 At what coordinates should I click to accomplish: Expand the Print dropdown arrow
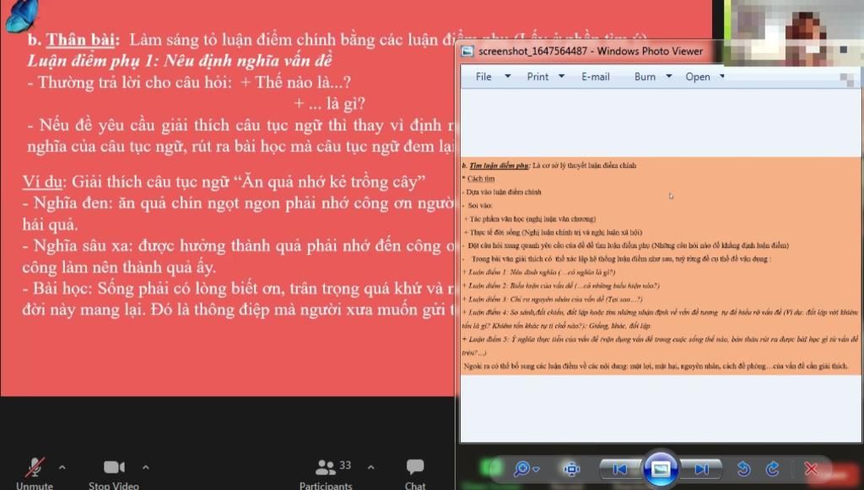[x=561, y=76]
